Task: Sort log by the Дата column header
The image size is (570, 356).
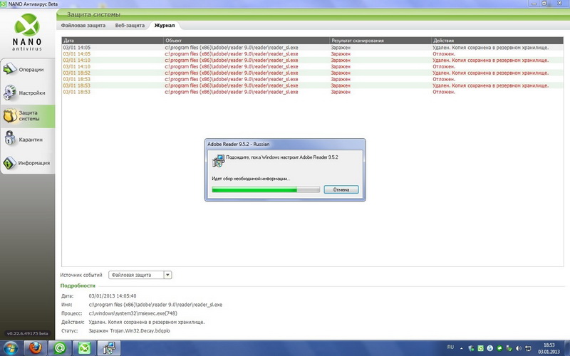Action: click(x=113, y=41)
